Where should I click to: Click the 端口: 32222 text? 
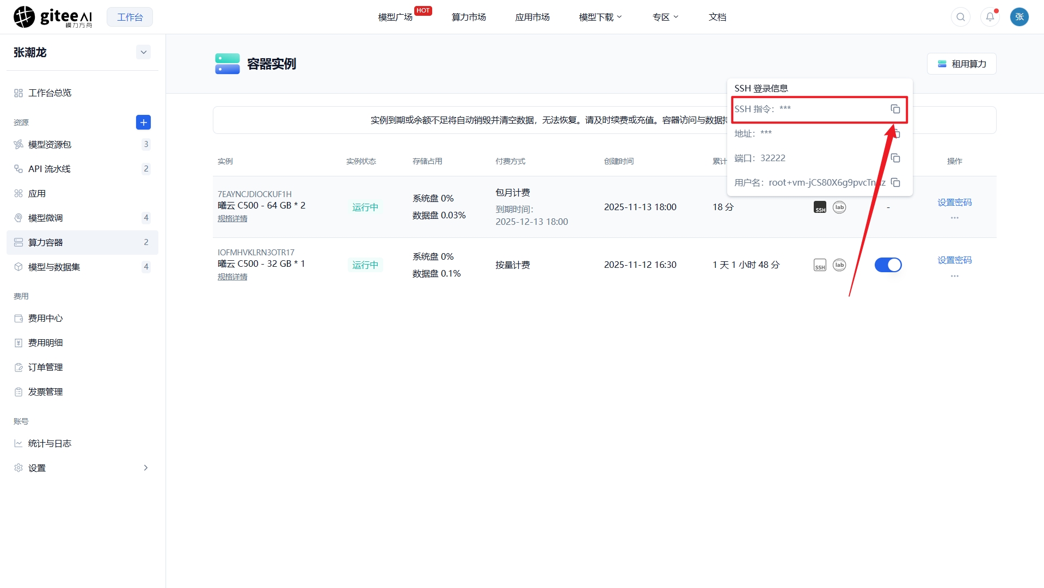[759, 158]
